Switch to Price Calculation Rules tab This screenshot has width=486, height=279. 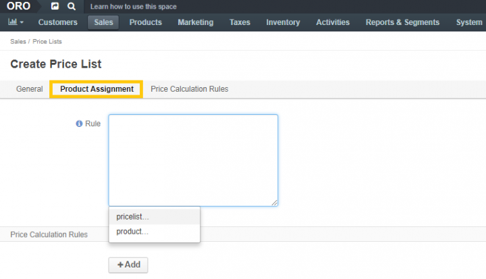[190, 89]
